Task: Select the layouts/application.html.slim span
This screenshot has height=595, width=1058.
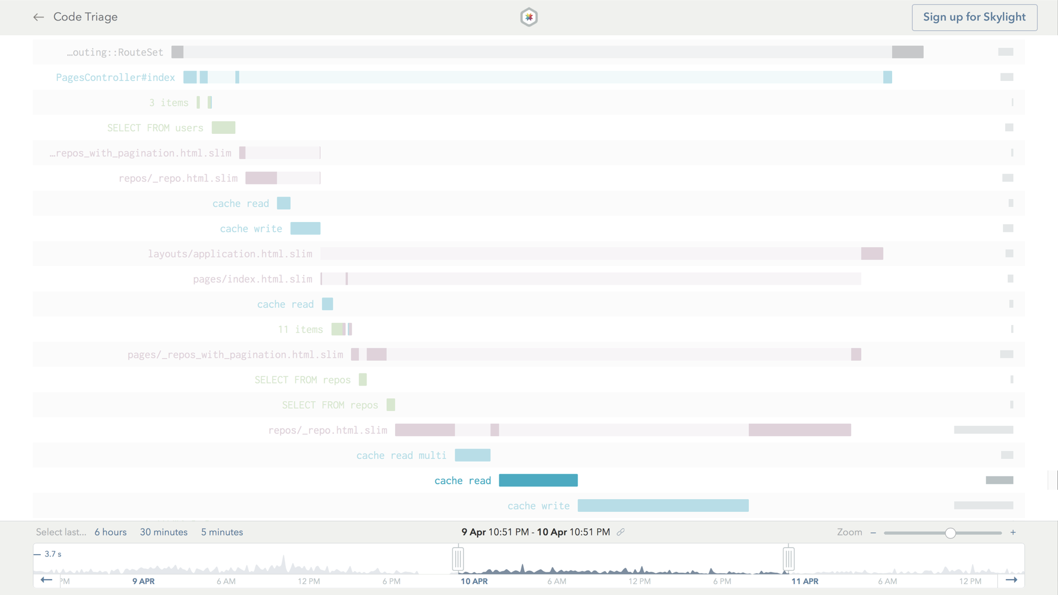Action: pos(230,253)
